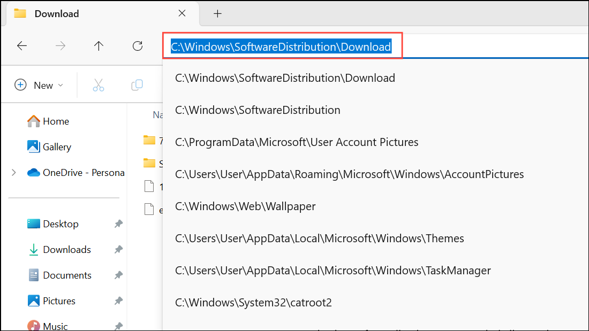Choose the C:\Windows\System32\catroot2 suggestion
The height and width of the screenshot is (331, 589).
pos(253,302)
